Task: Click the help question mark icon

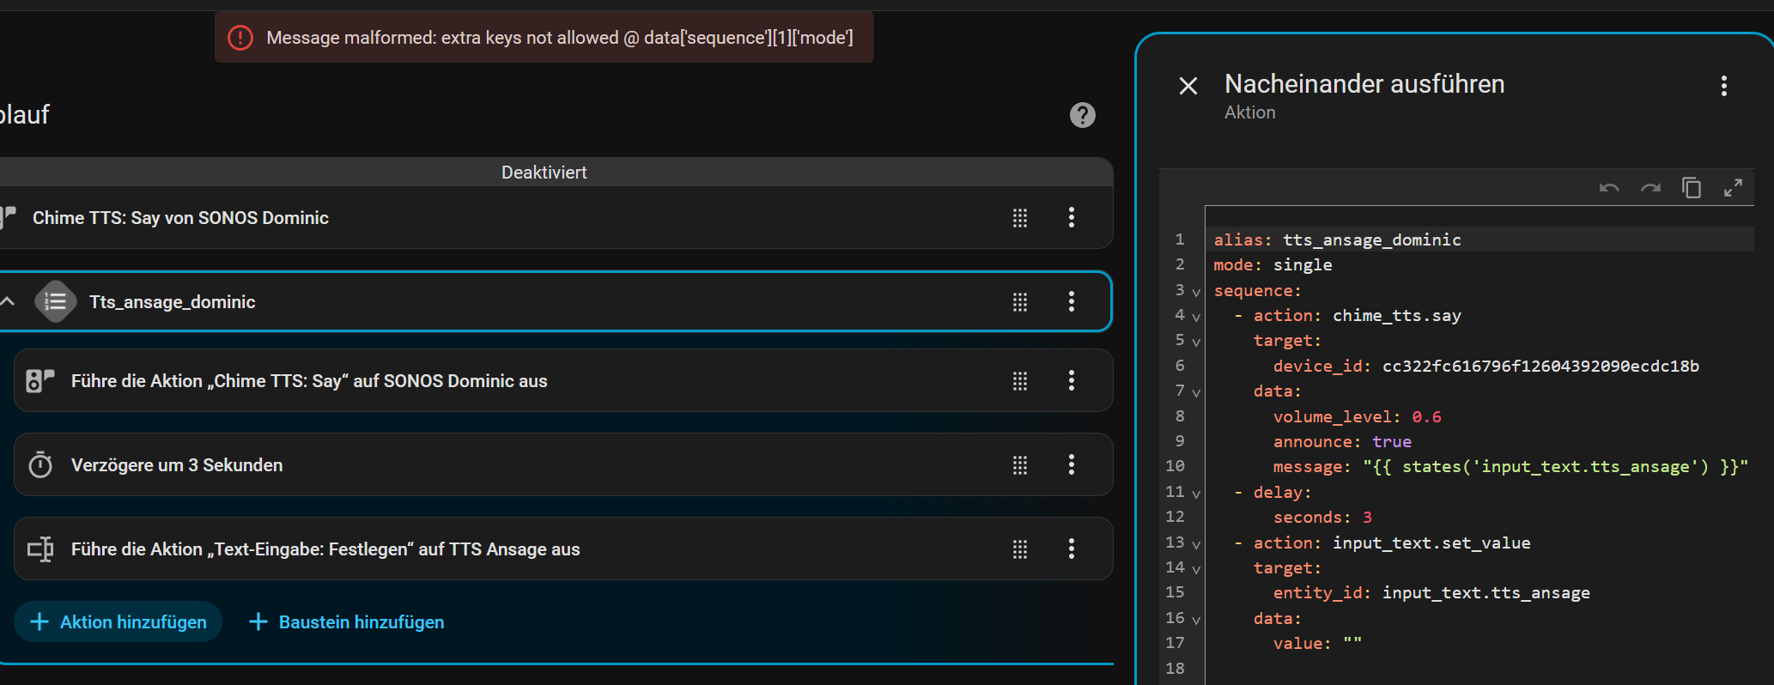Action: (x=1082, y=115)
